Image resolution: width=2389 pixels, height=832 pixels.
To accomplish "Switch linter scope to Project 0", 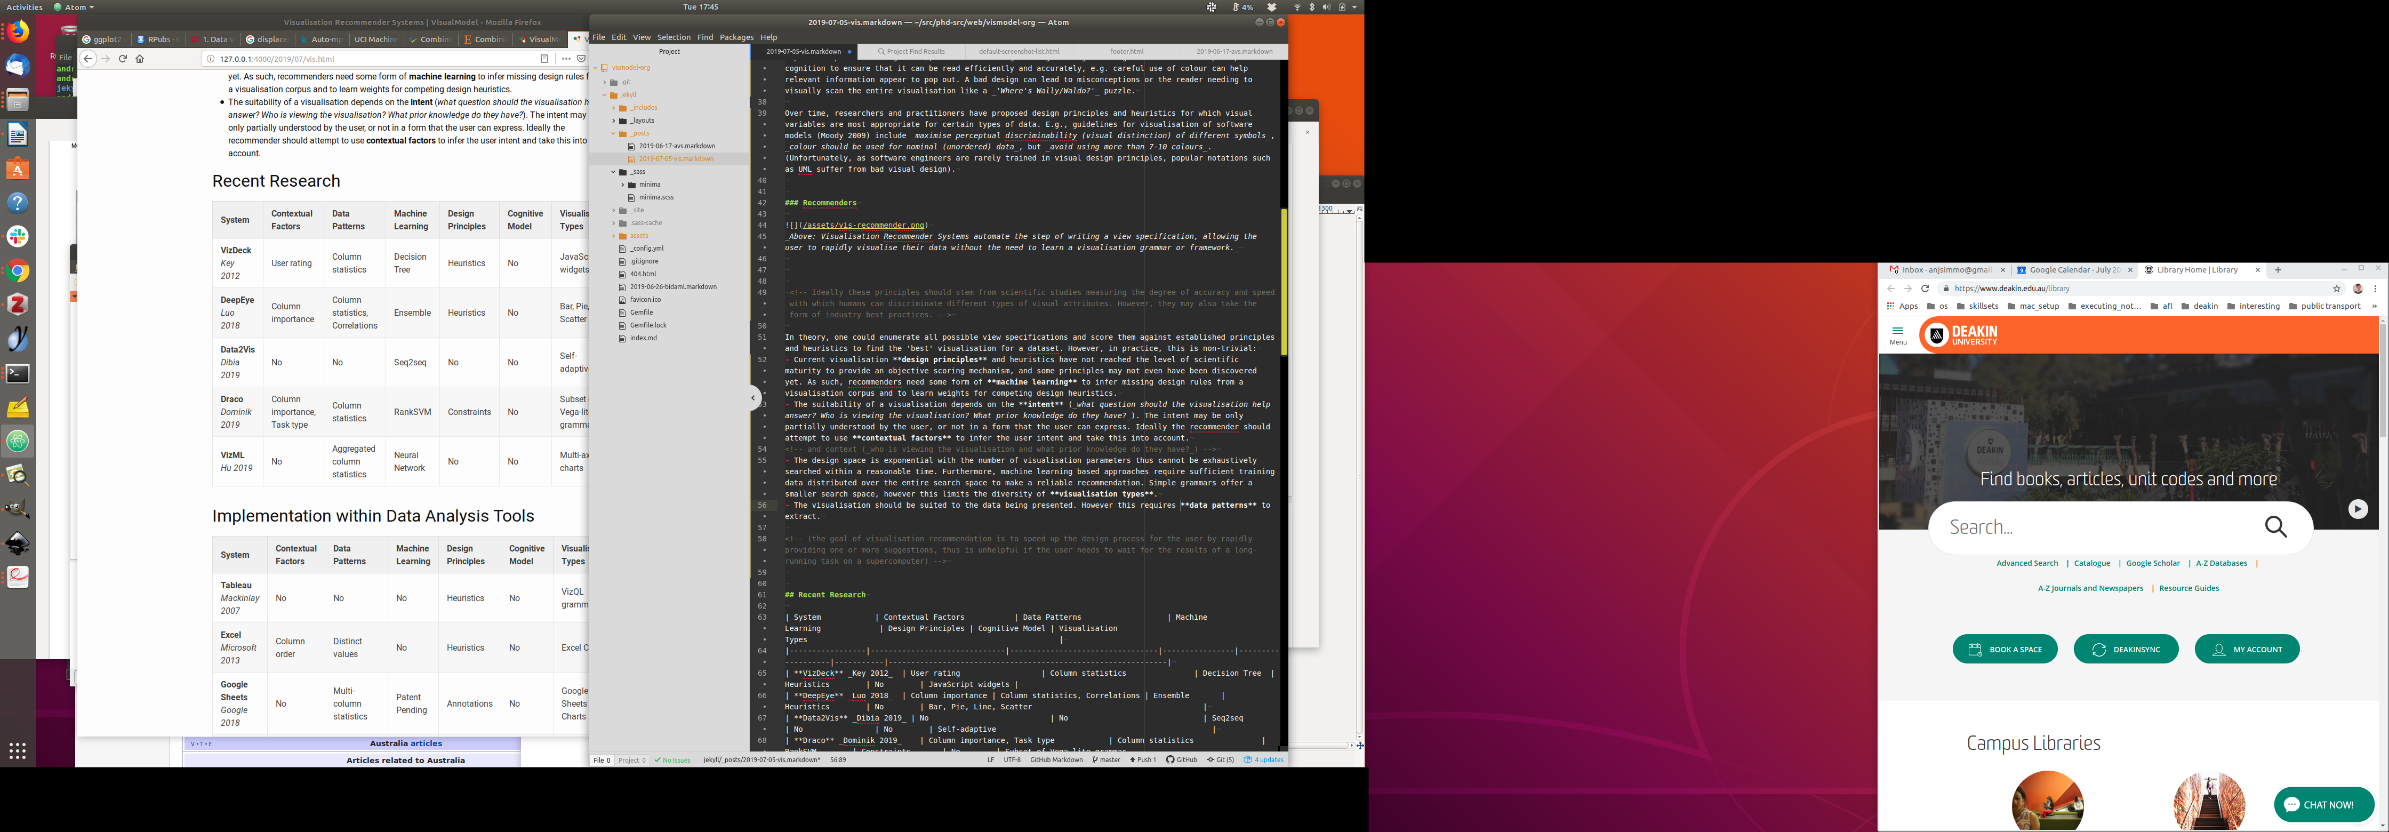I will click(x=631, y=759).
